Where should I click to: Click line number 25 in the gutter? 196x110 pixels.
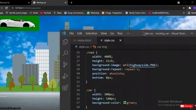(78, 53)
